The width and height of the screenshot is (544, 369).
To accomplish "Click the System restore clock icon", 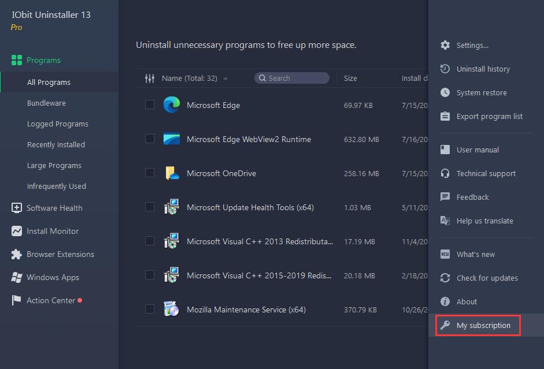I will click(445, 92).
